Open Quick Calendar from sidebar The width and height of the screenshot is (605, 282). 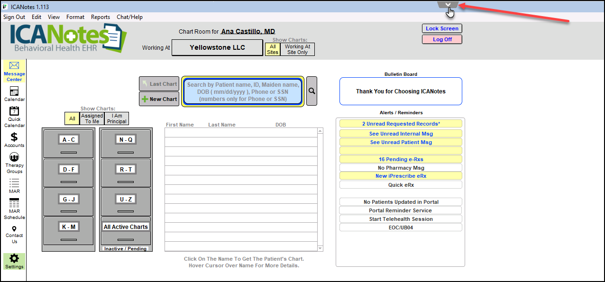[14, 111]
